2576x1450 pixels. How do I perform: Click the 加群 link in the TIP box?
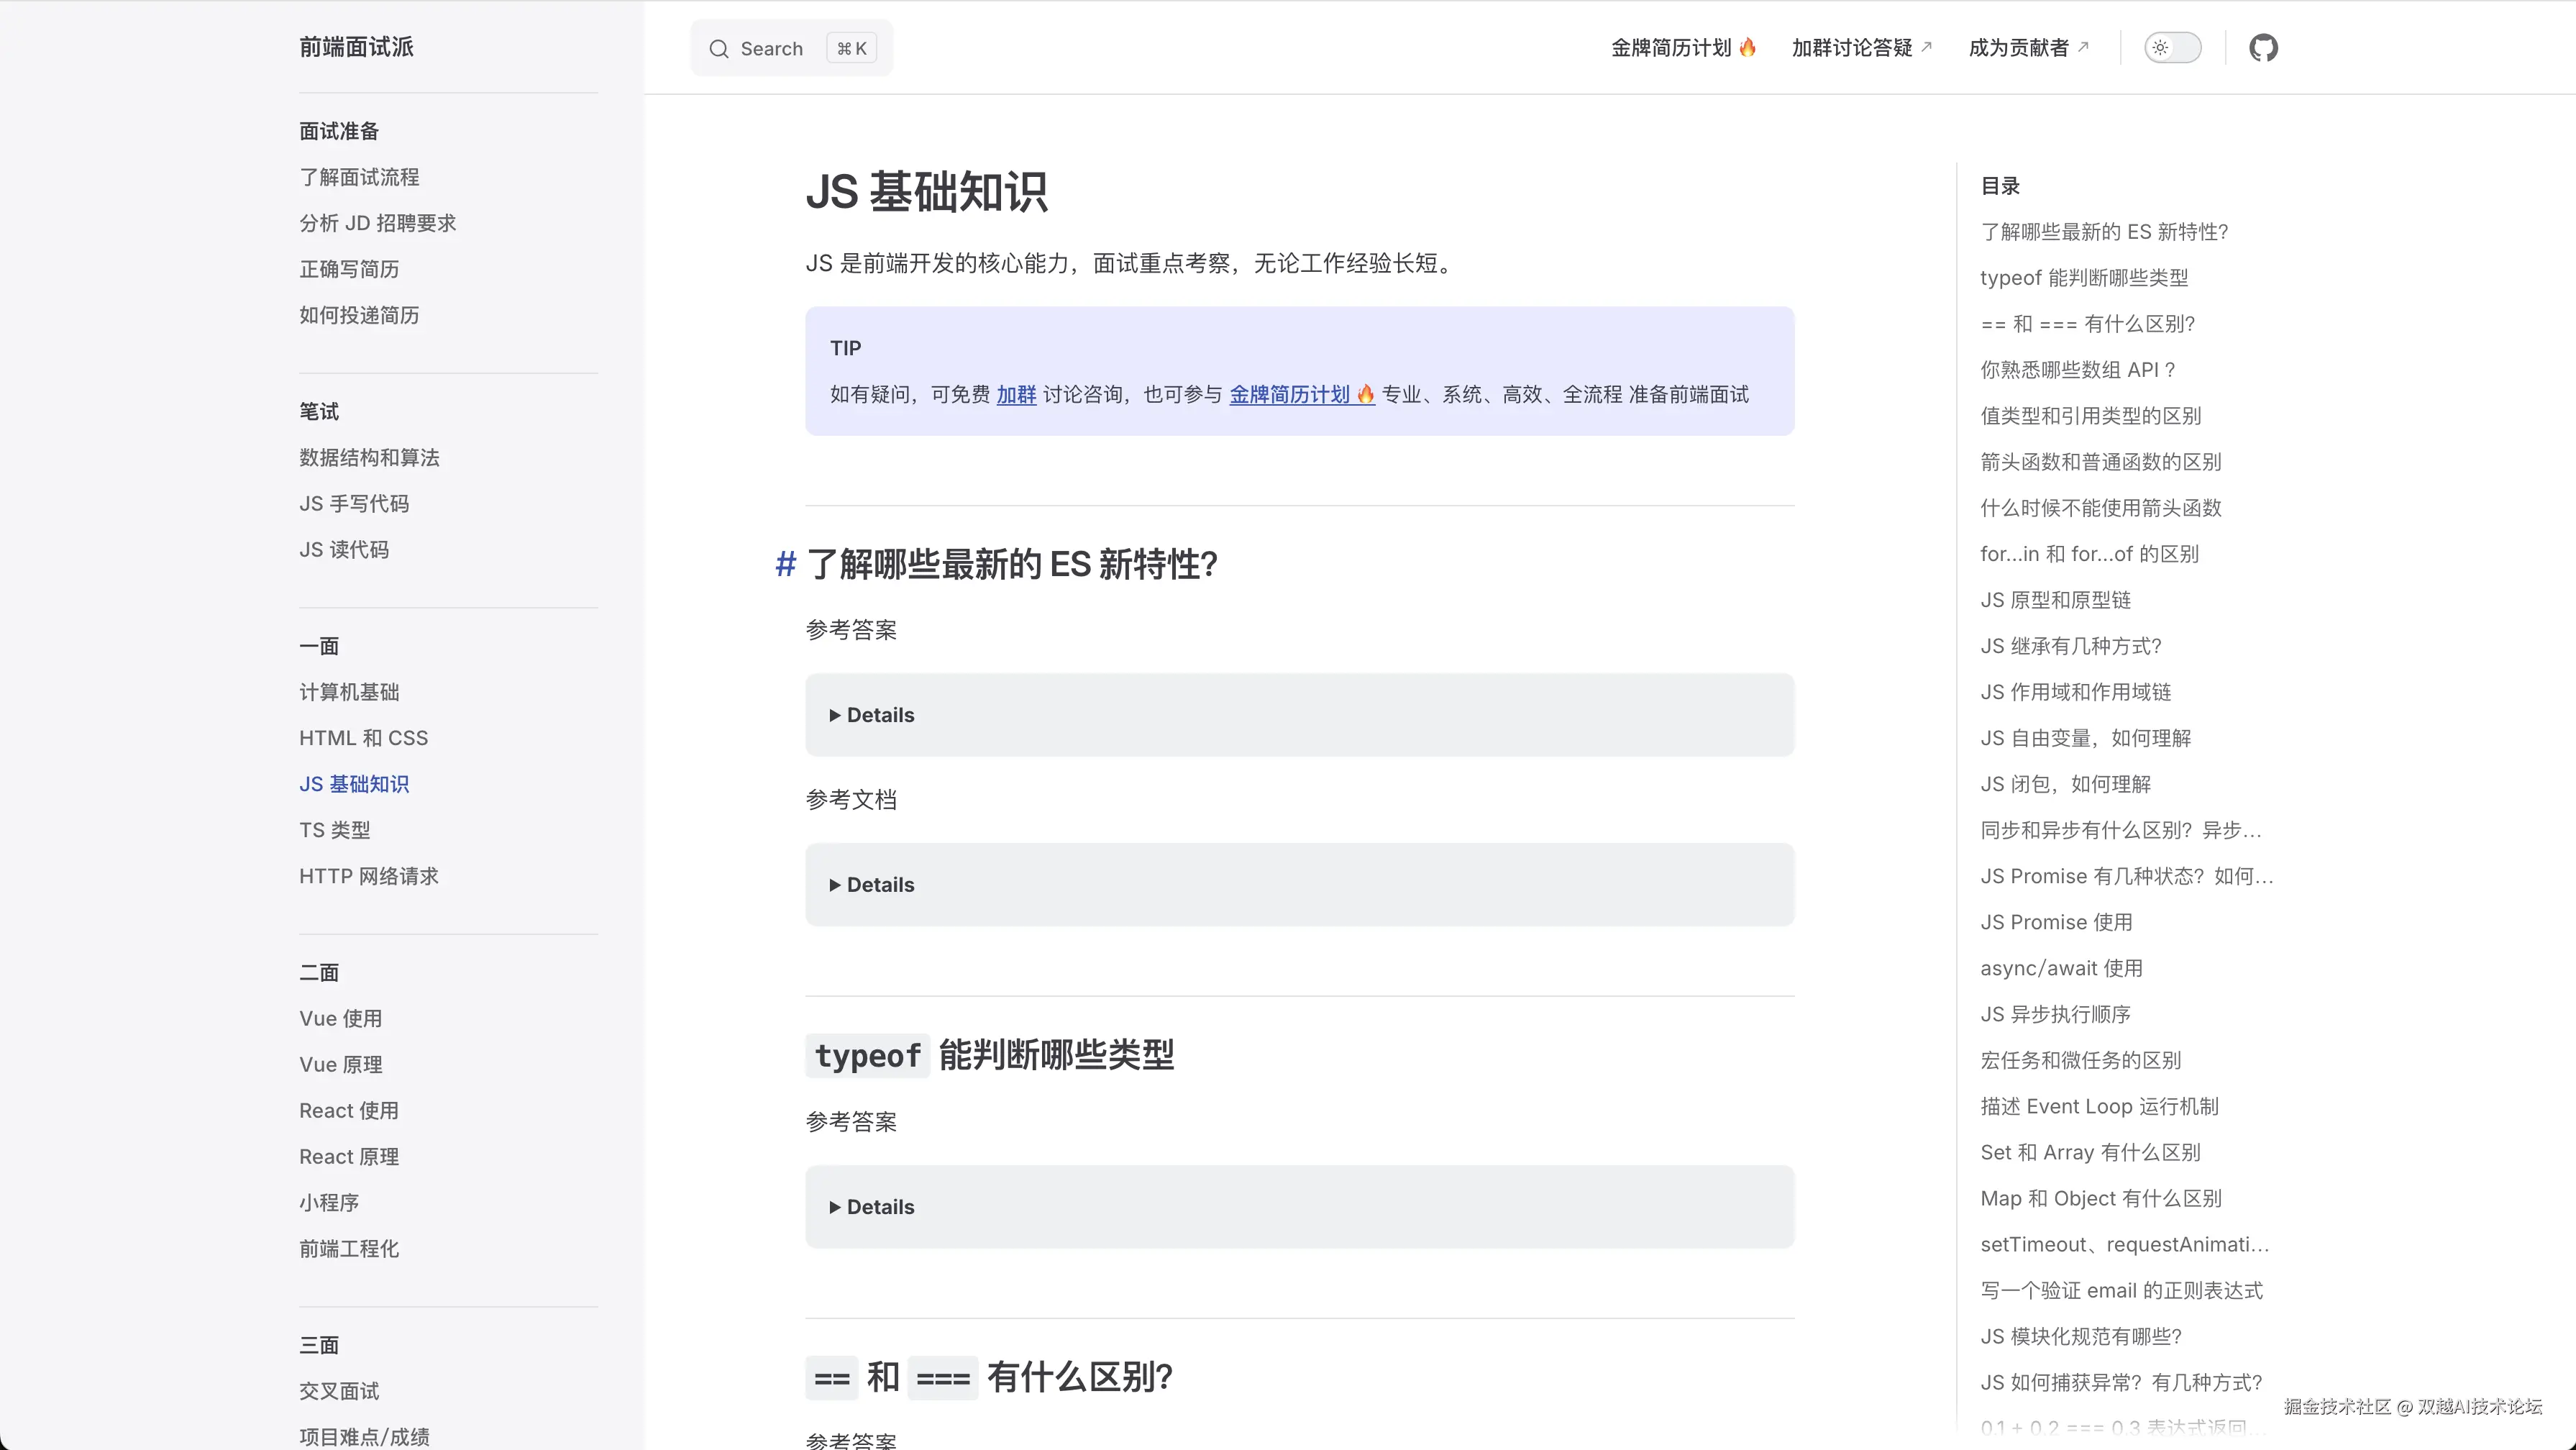point(1016,395)
